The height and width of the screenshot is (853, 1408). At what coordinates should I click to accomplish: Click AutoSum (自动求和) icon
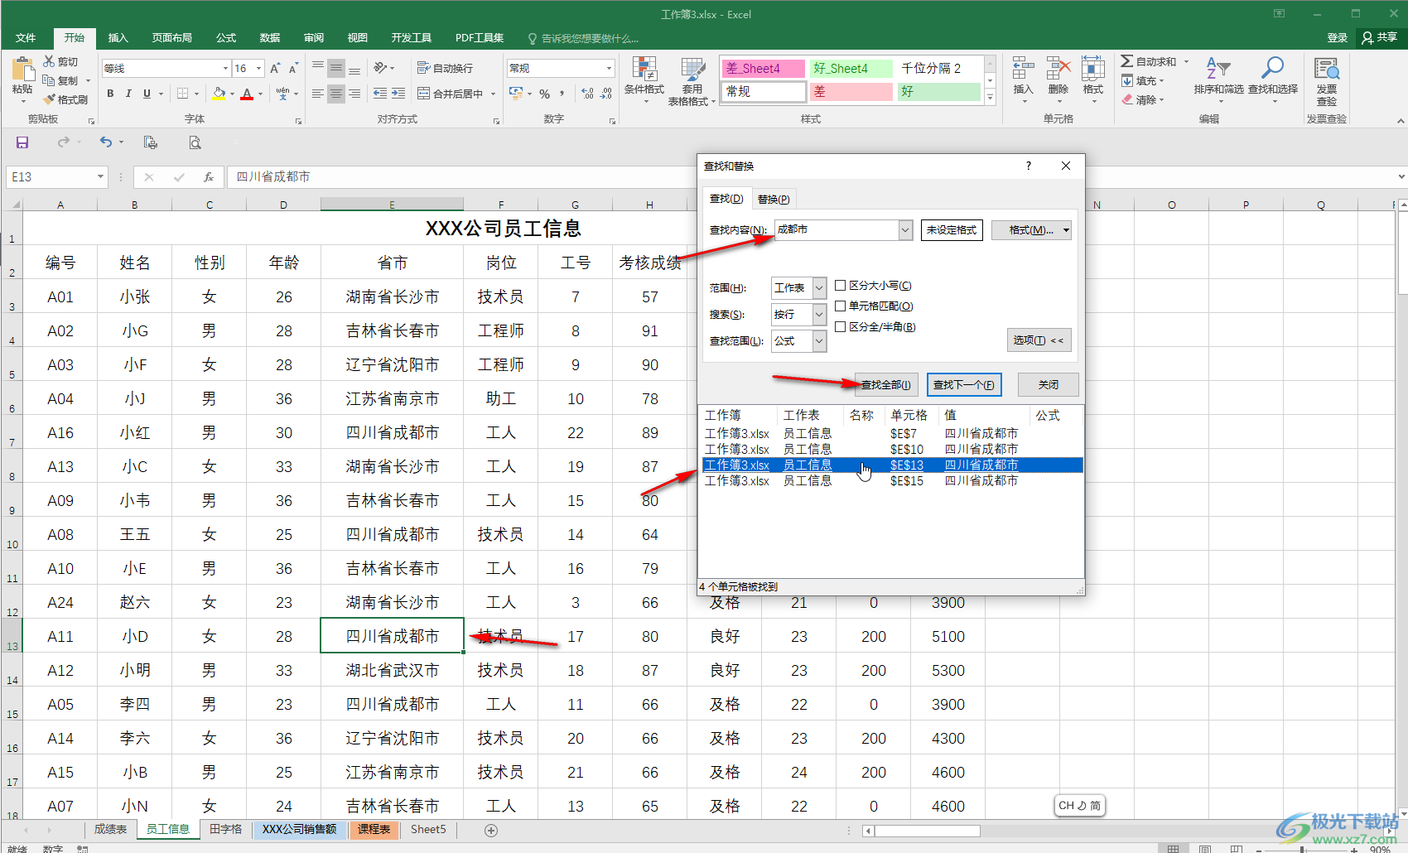pyautogui.click(x=1126, y=61)
